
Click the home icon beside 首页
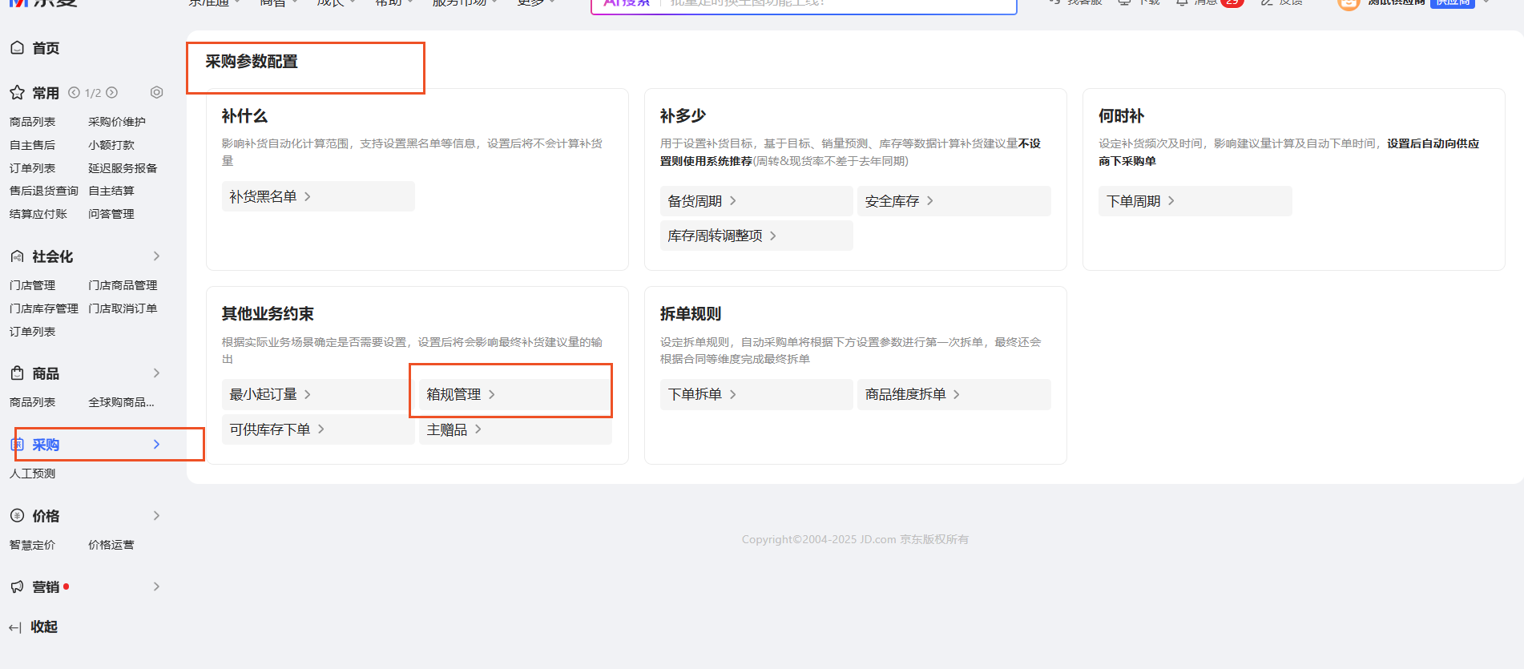pyautogui.click(x=17, y=48)
